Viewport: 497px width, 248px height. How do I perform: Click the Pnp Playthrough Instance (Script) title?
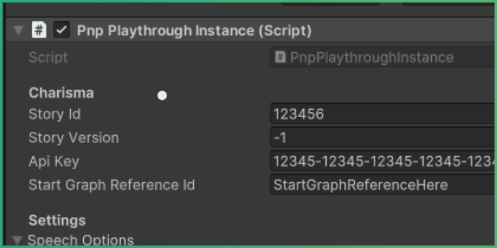pyautogui.click(x=194, y=30)
